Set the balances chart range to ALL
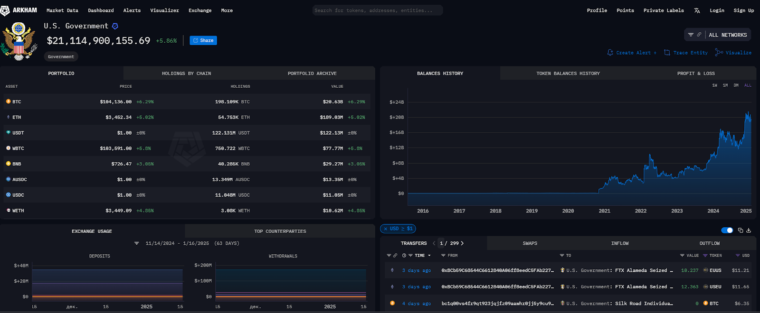The width and height of the screenshot is (760, 313). coord(748,85)
